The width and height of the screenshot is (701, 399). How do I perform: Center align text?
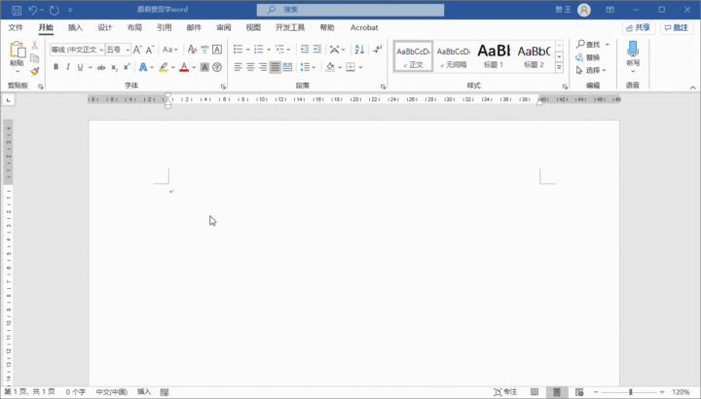pos(250,67)
